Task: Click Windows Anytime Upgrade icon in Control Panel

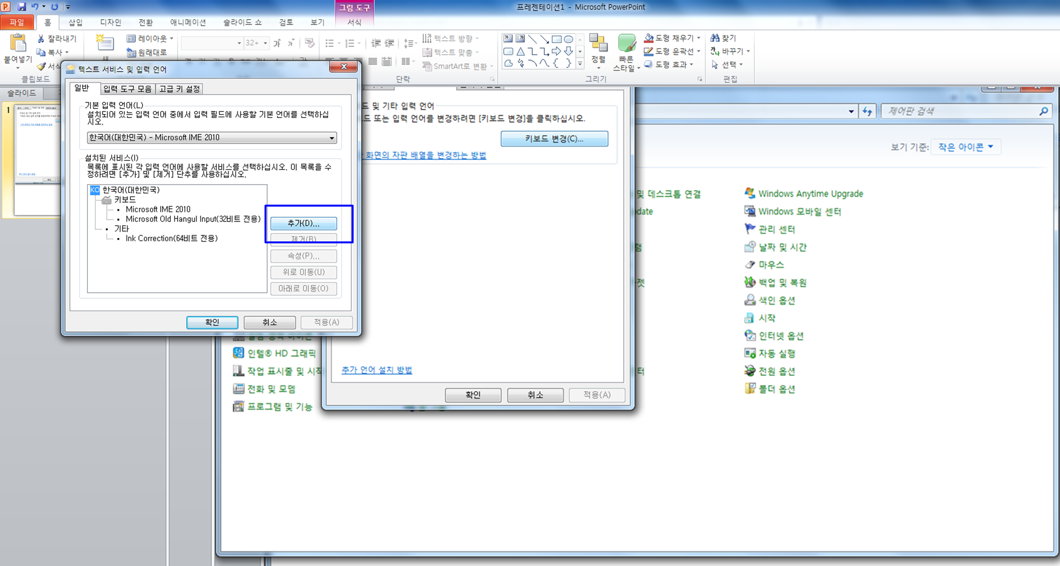Action: [x=750, y=193]
